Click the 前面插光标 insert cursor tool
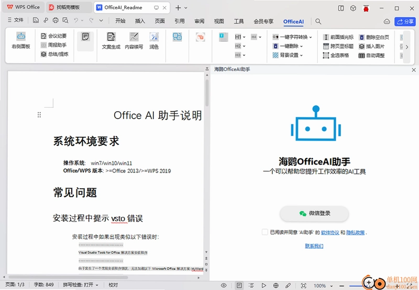This screenshot has width=419, height=290. point(338,37)
